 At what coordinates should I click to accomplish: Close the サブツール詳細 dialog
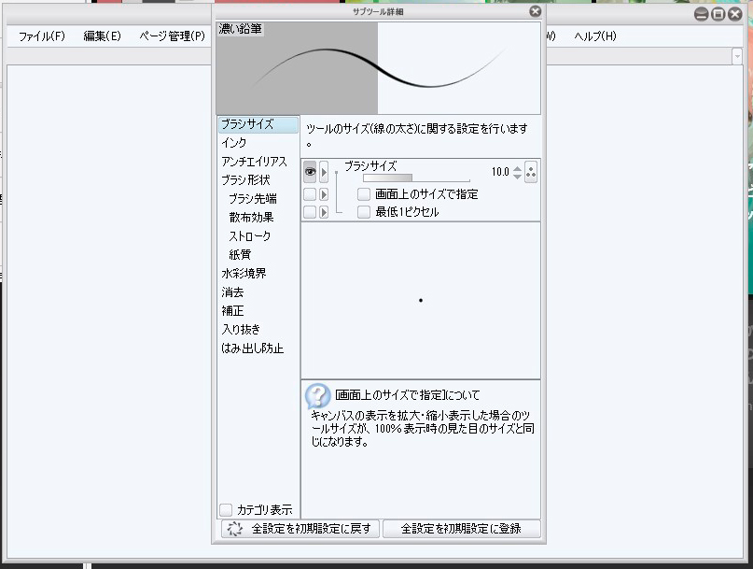click(535, 11)
